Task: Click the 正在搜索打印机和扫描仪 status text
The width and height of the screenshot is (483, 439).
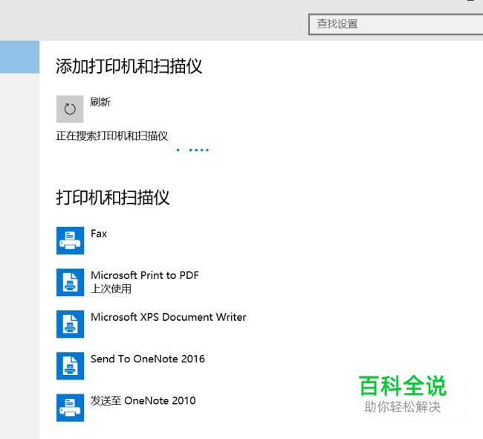Action: pyautogui.click(x=112, y=135)
